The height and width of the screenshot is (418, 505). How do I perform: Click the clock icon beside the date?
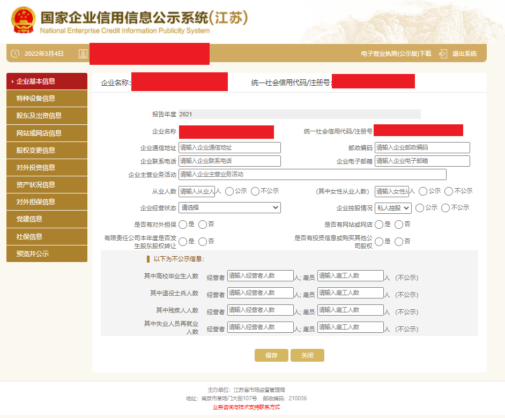[x=15, y=54]
